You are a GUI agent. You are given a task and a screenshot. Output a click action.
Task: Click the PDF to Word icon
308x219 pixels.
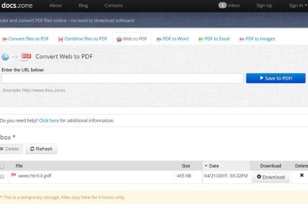159,39
